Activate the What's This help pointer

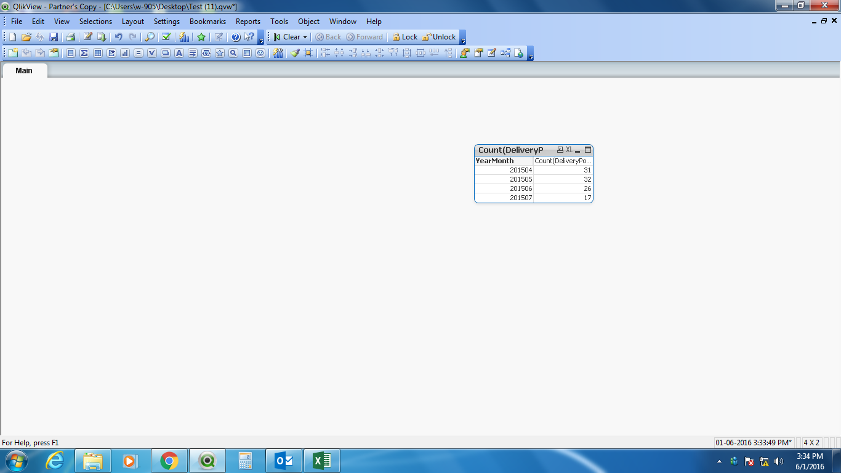tap(249, 37)
